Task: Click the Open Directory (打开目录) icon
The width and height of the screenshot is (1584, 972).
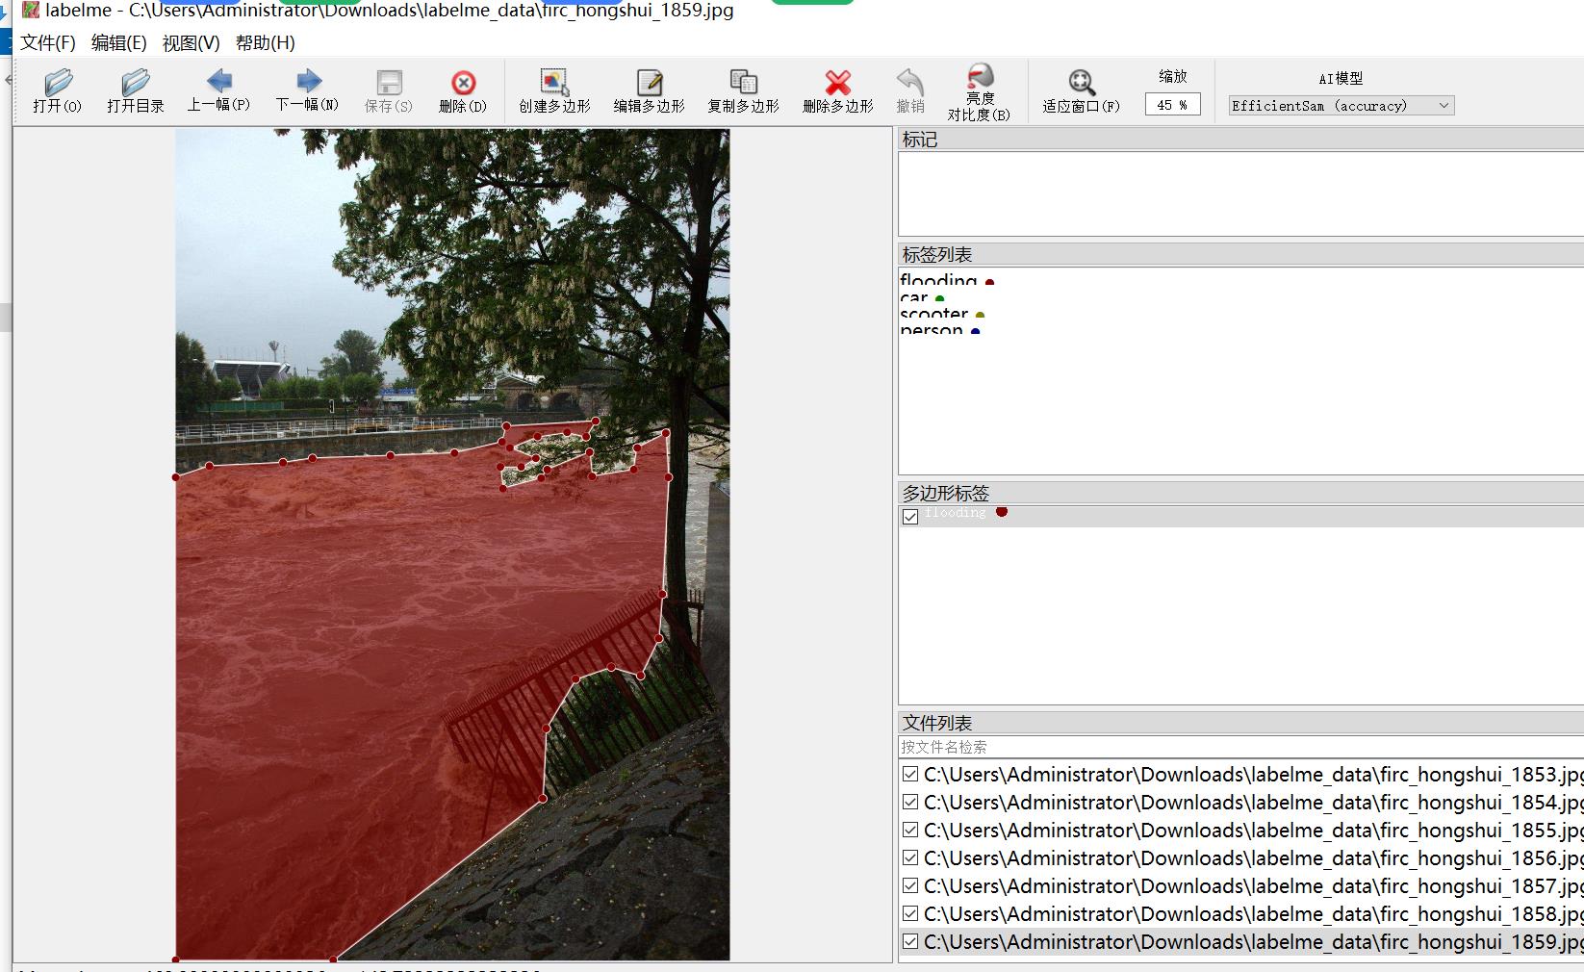Action: tap(136, 90)
